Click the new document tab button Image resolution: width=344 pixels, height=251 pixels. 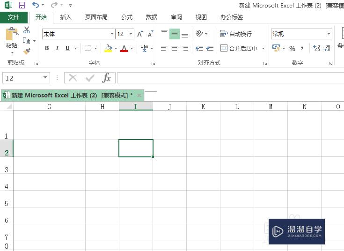(151, 96)
